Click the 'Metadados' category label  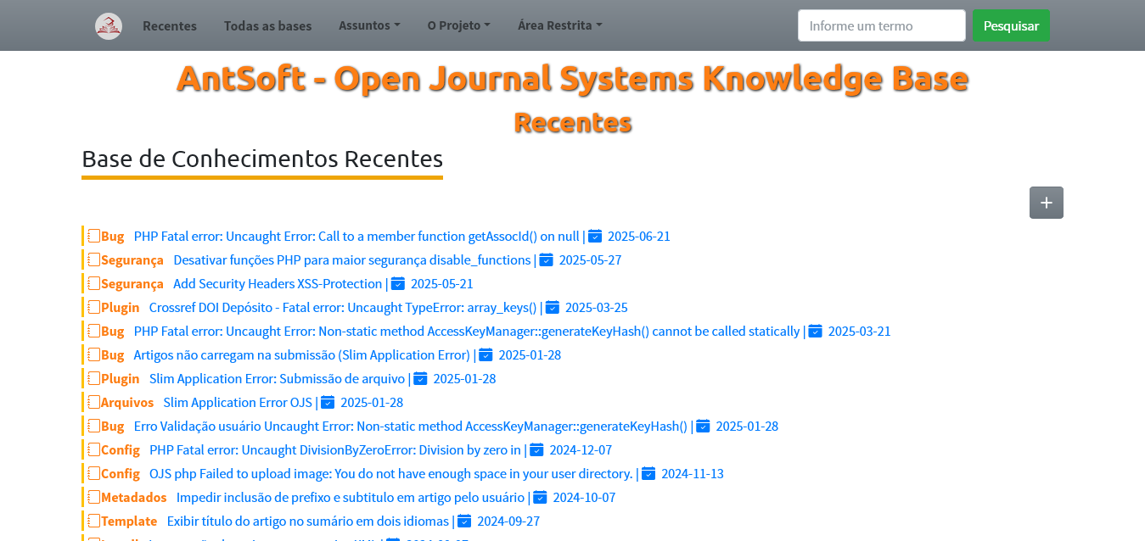(x=134, y=497)
